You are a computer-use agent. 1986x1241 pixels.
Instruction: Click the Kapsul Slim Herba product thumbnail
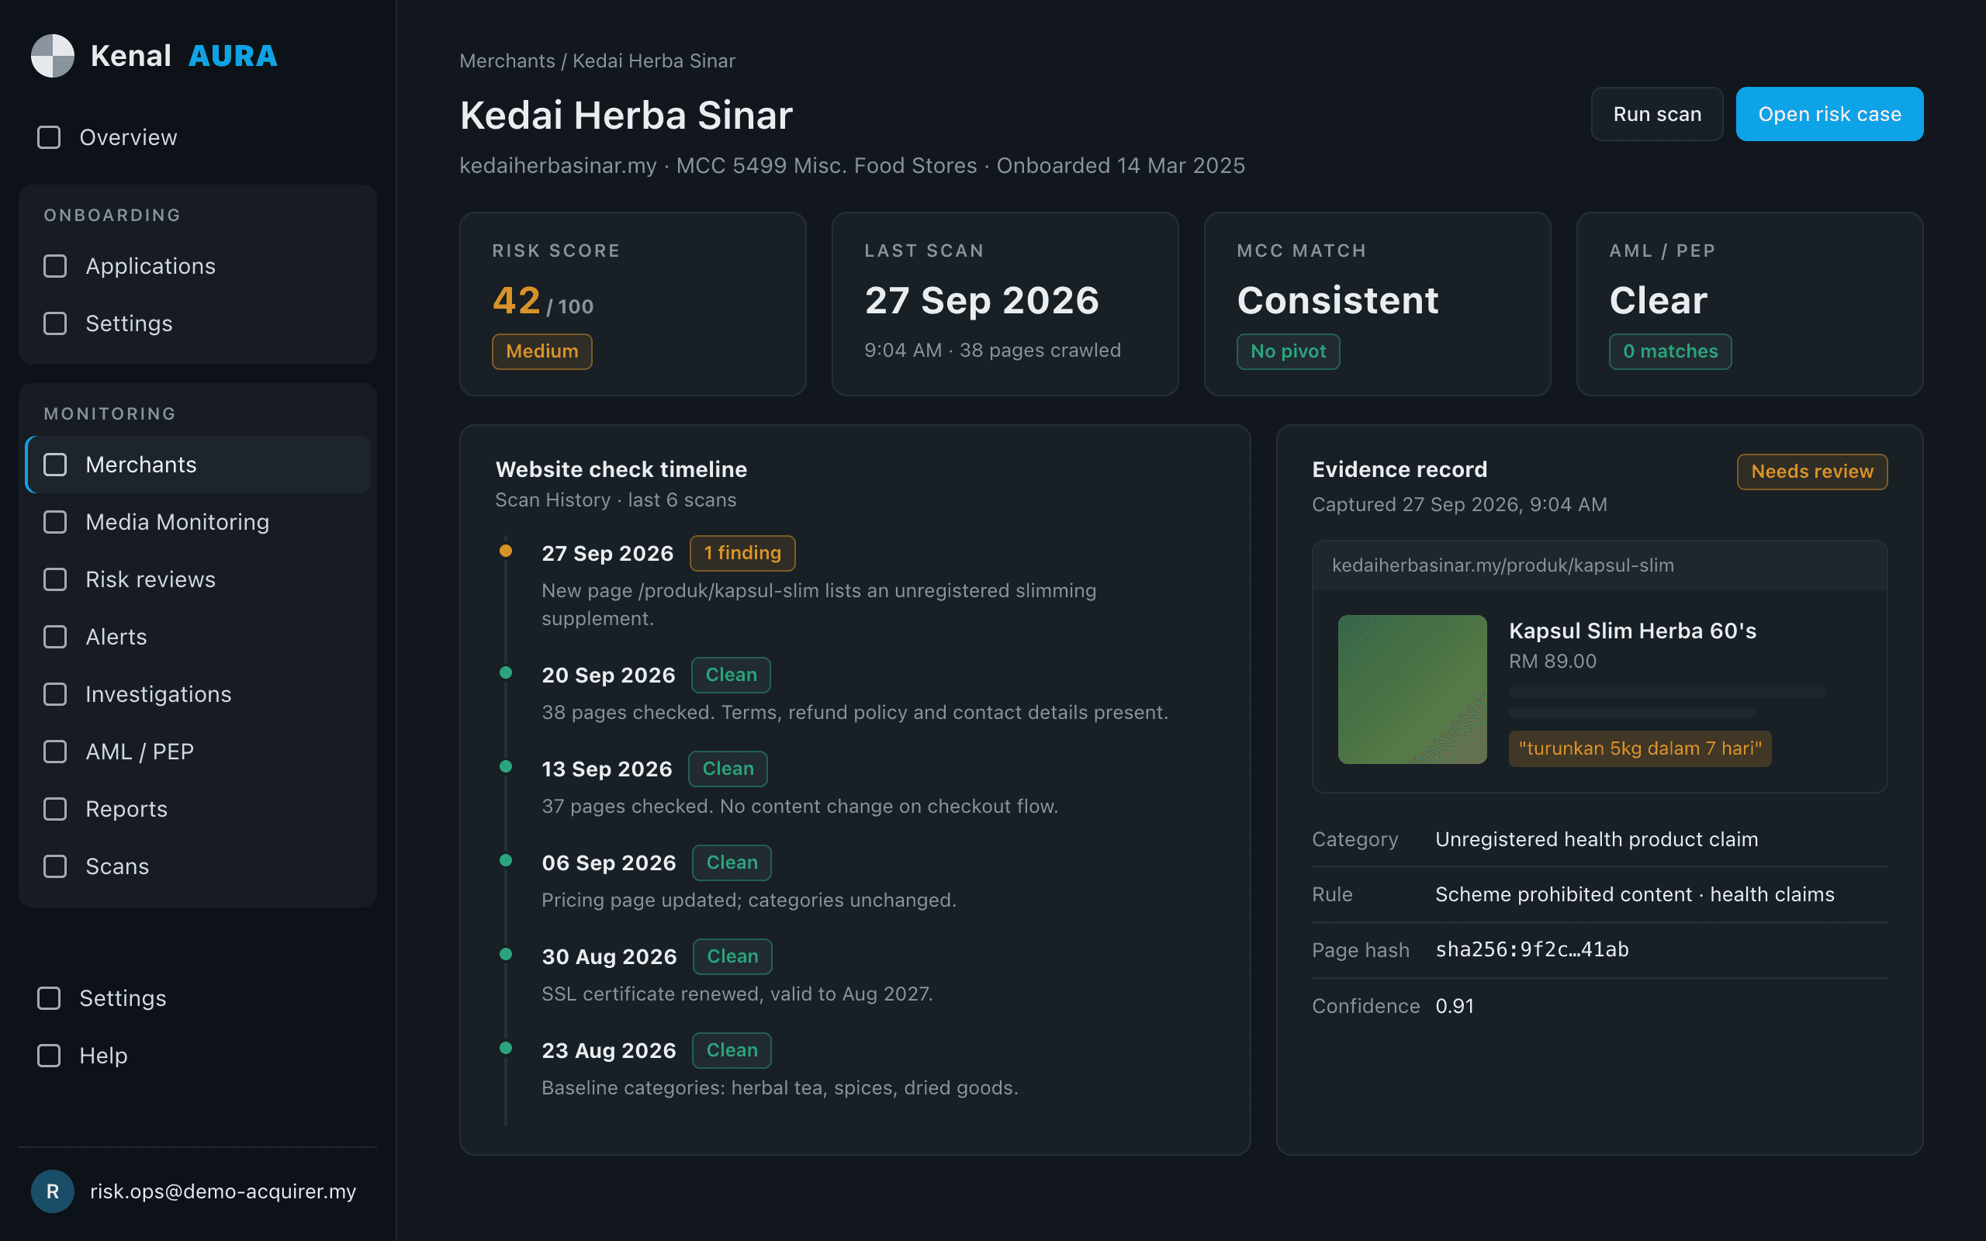pos(1413,690)
